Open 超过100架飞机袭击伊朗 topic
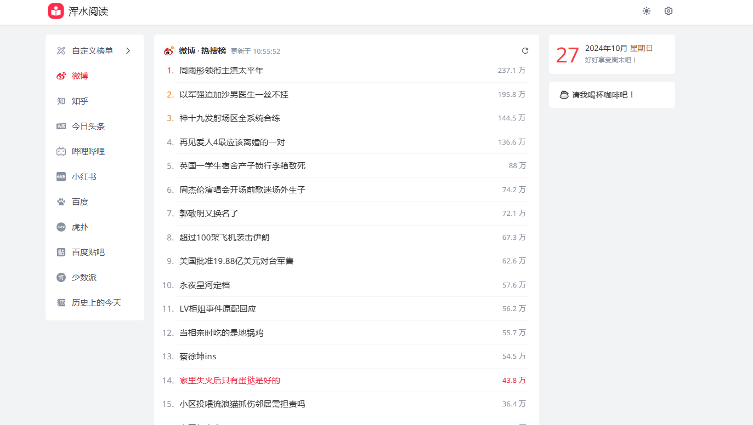 [x=224, y=238]
